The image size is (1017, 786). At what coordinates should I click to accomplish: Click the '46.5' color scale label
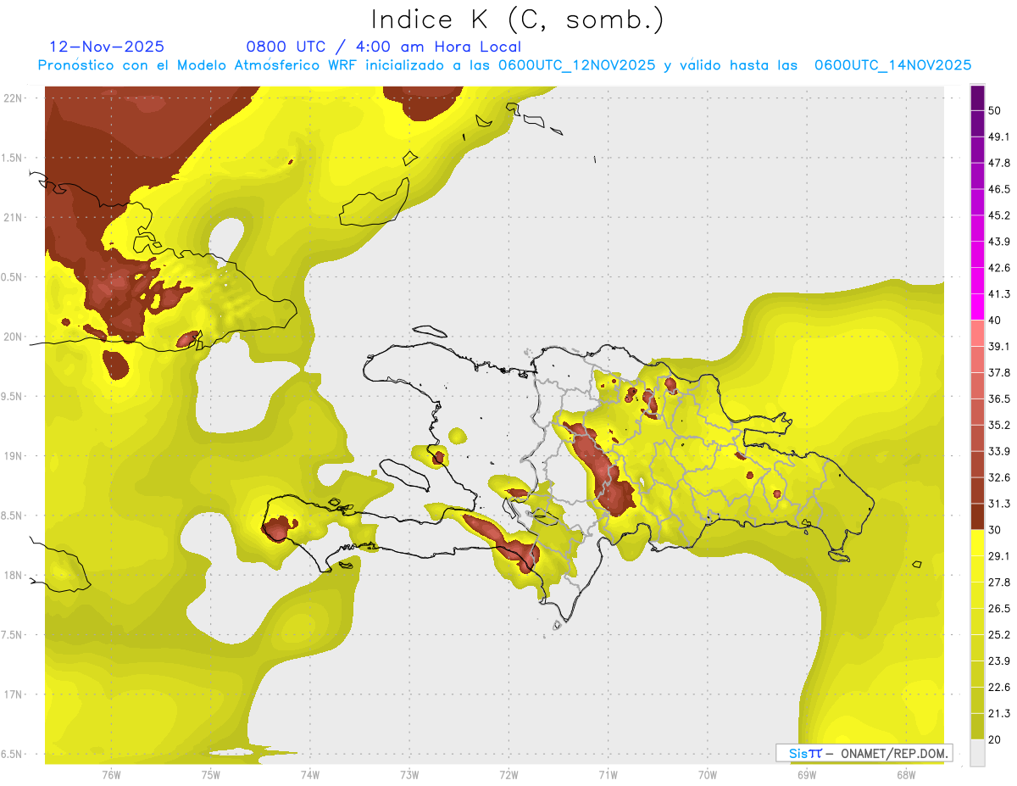[x=999, y=189]
